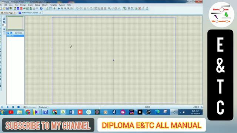Screen dimensions: 237x133
Task: Click the Undo arrow icon
Action: (x=77, y=8)
